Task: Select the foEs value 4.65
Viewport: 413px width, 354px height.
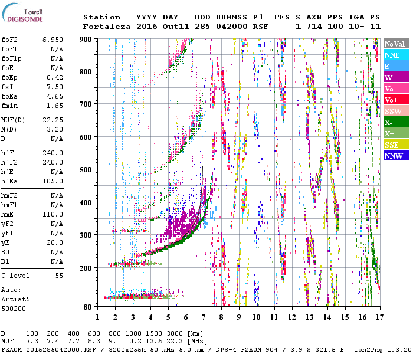Action: click(54, 96)
